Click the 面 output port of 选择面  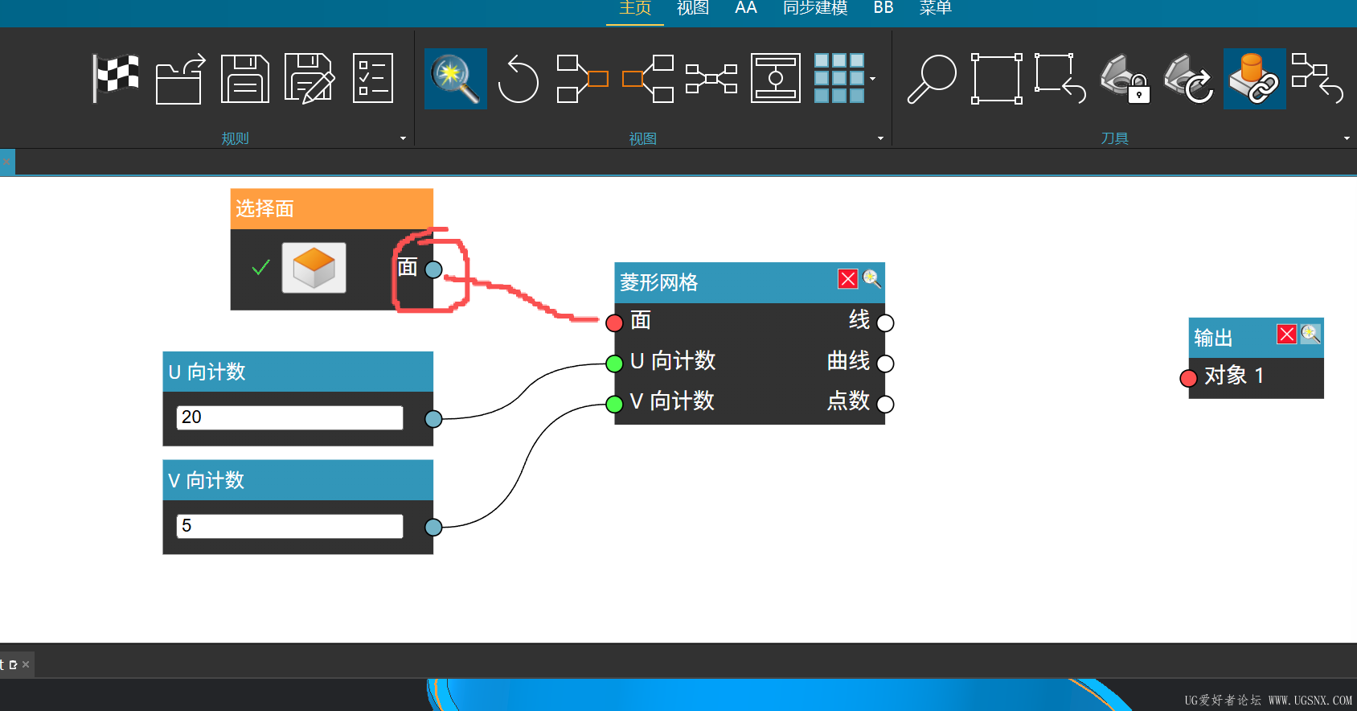click(433, 269)
